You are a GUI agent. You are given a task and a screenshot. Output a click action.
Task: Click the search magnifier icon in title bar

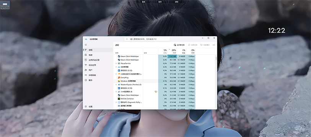(x=127, y=39)
